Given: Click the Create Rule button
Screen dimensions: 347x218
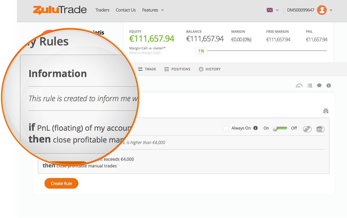Looking at the screenshot, I should [61, 183].
